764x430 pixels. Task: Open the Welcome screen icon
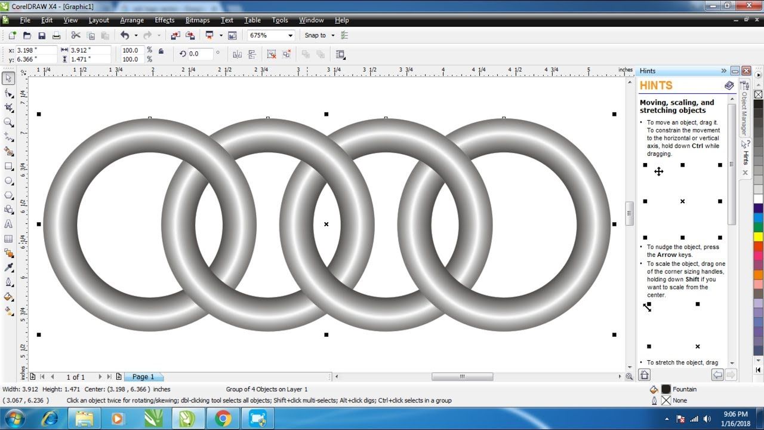point(232,36)
